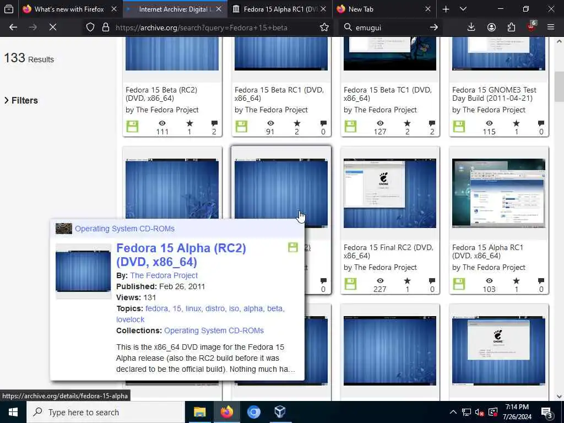Switch to Internet Archive: Digital tab

pos(175,9)
